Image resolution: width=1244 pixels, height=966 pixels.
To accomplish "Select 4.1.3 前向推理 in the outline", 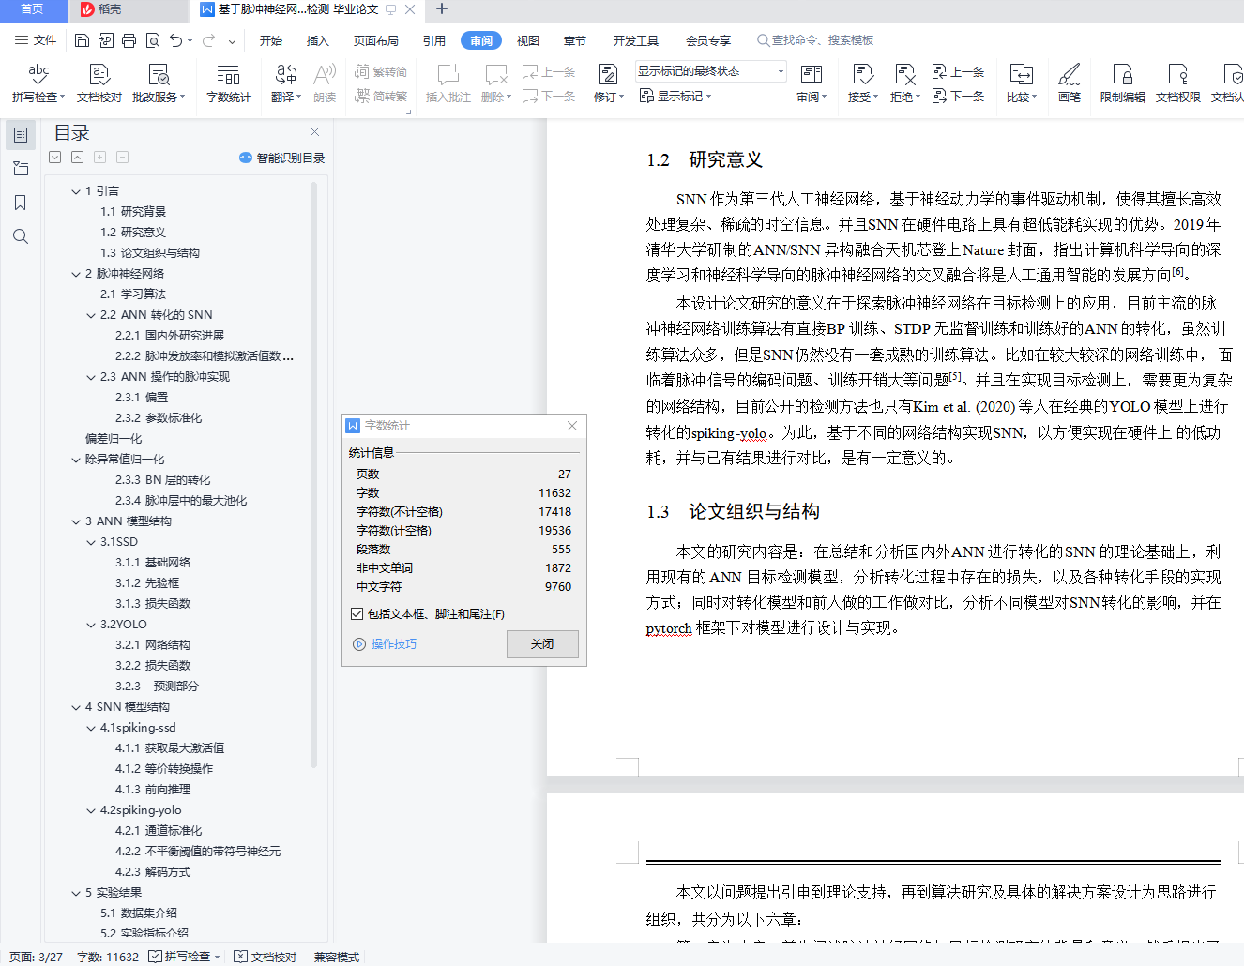I will 153,790.
